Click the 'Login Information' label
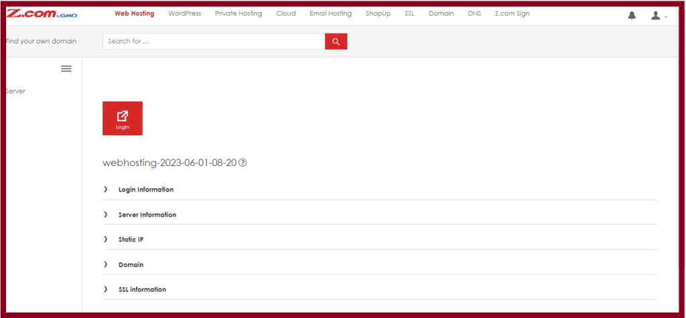This screenshot has width=686, height=318. 145,189
